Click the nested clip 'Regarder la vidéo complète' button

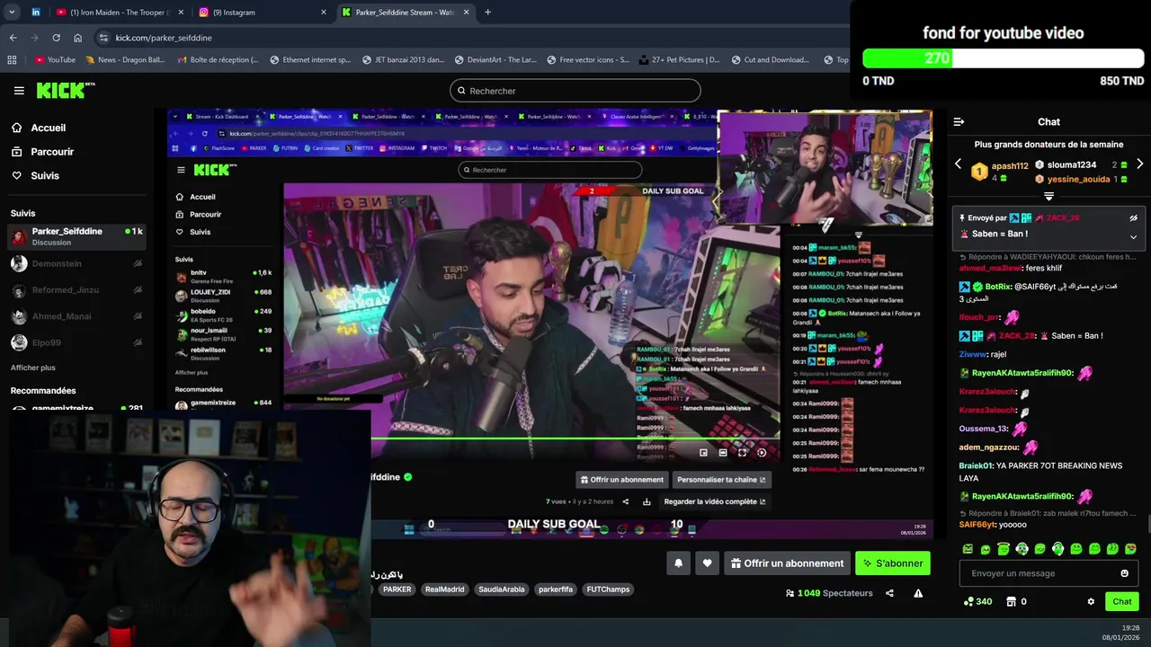tap(714, 501)
